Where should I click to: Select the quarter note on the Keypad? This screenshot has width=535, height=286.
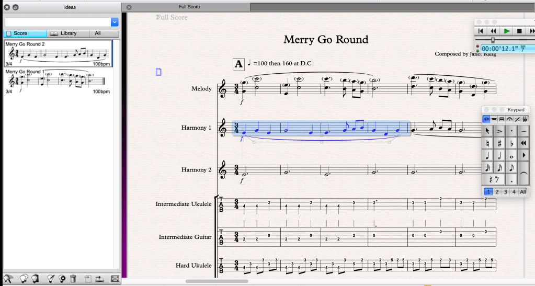pos(487,155)
